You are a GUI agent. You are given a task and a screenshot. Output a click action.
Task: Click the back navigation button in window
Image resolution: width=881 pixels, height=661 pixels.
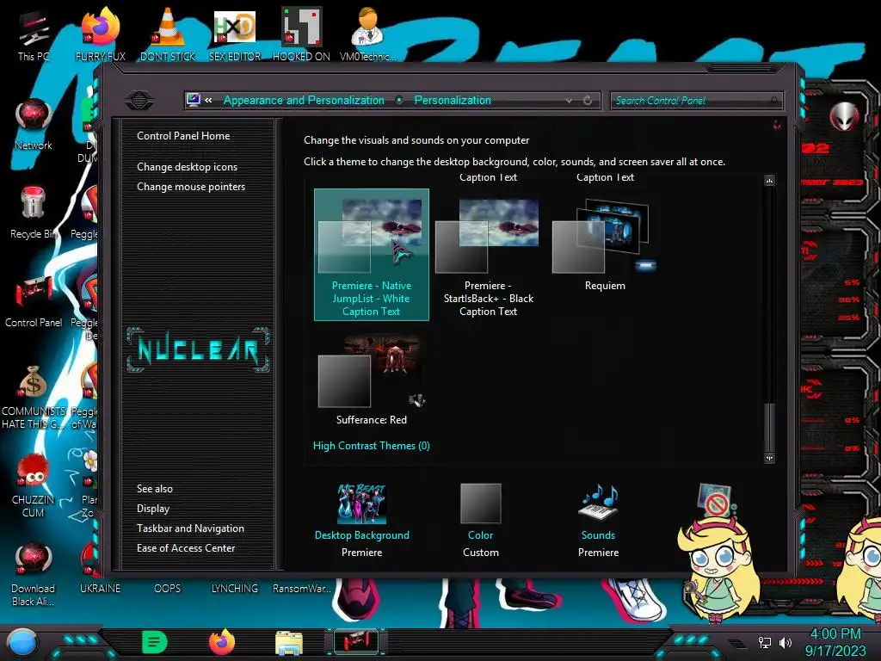(x=140, y=101)
